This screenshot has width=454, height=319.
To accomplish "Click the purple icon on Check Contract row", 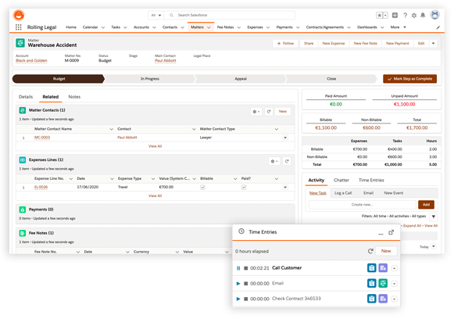I will click(383, 299).
